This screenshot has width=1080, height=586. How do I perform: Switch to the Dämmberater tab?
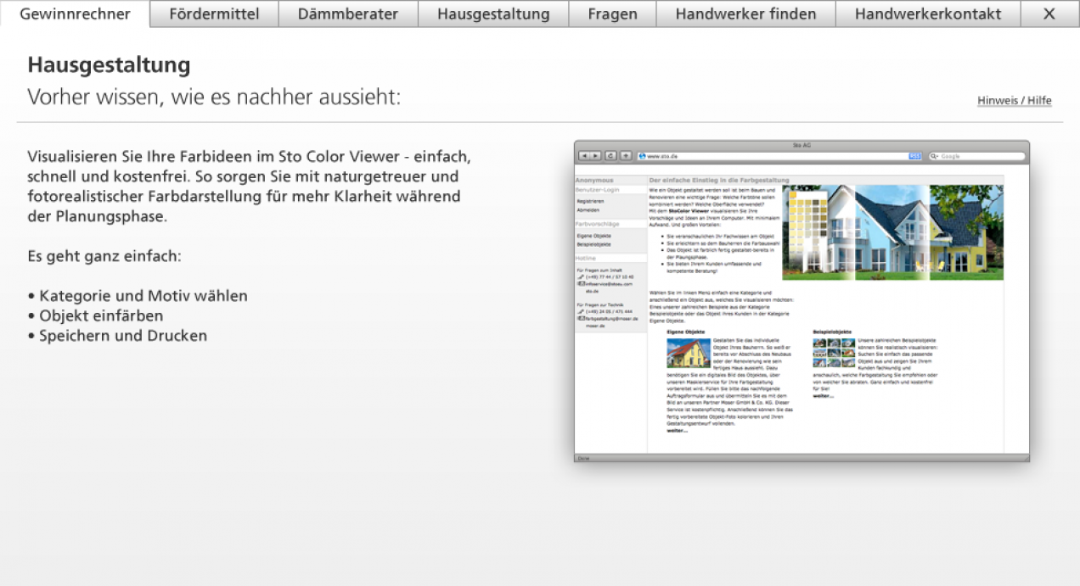click(x=347, y=14)
